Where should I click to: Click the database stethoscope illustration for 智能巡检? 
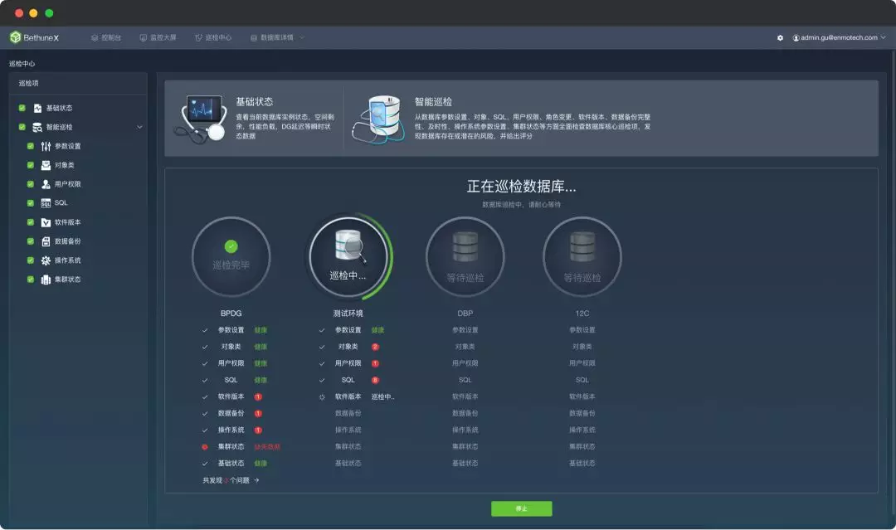(x=377, y=119)
